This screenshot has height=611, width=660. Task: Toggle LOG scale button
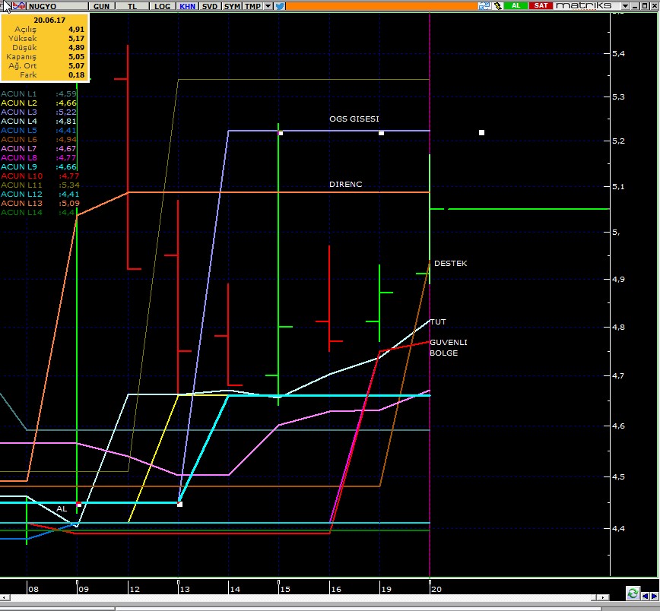[163, 6]
